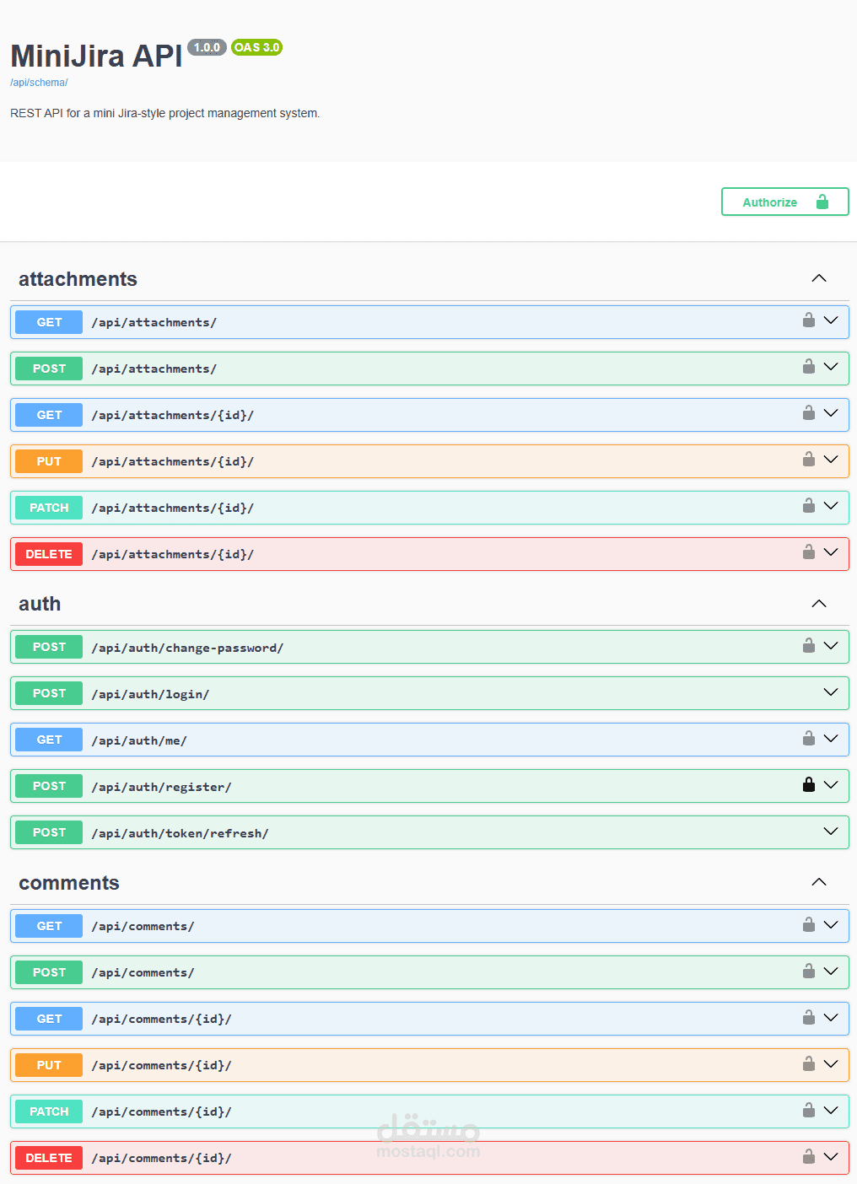
Task: Click DELETE badge for /api/comments/{id}/
Action: tap(49, 1158)
